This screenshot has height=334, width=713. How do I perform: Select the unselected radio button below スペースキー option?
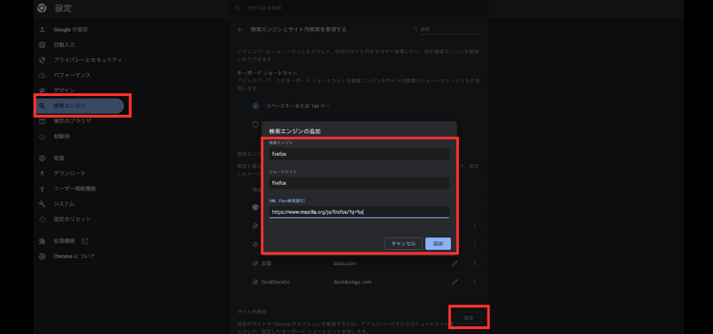coord(255,124)
